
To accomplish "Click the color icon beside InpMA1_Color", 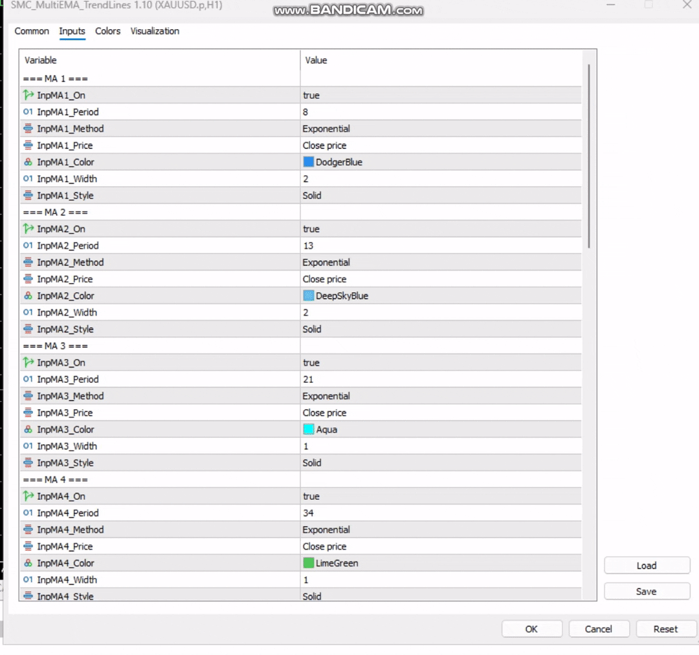I will click(28, 162).
